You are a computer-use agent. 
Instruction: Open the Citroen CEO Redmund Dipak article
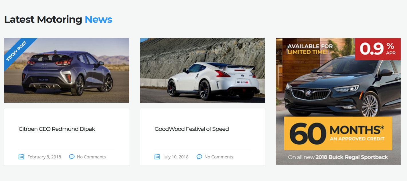click(x=57, y=129)
